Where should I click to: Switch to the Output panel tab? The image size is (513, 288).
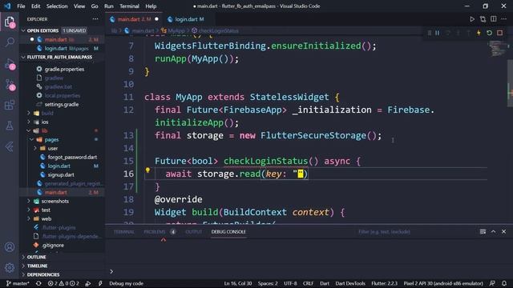pos(194,232)
